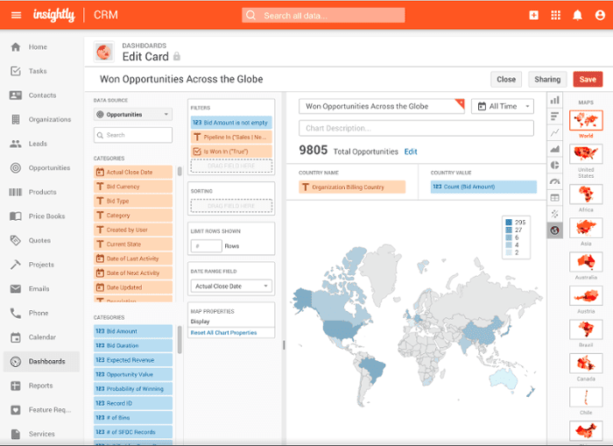Open the All Time date dropdown
The image size is (613, 446).
pyautogui.click(x=503, y=106)
